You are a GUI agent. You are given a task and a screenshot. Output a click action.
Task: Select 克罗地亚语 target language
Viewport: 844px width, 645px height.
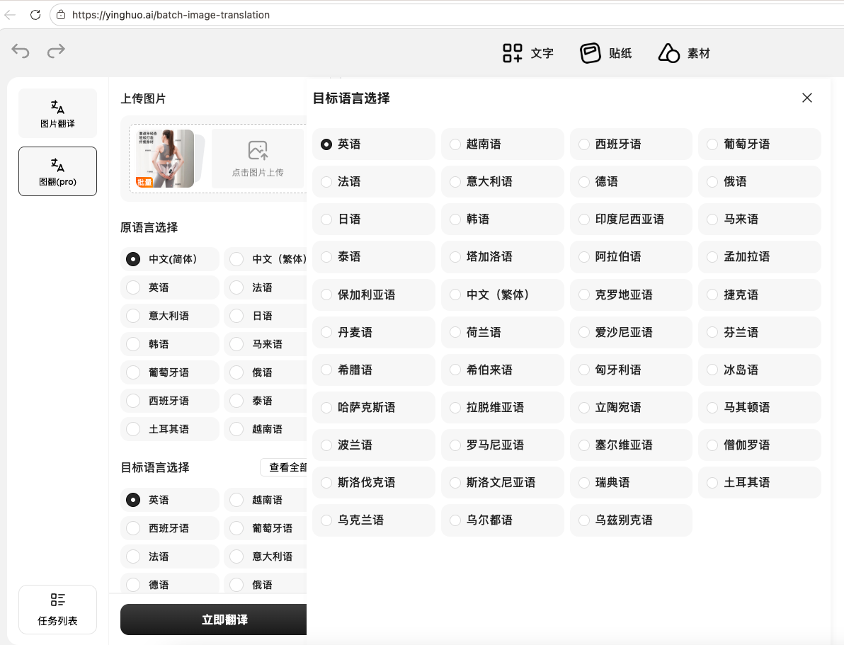(631, 295)
